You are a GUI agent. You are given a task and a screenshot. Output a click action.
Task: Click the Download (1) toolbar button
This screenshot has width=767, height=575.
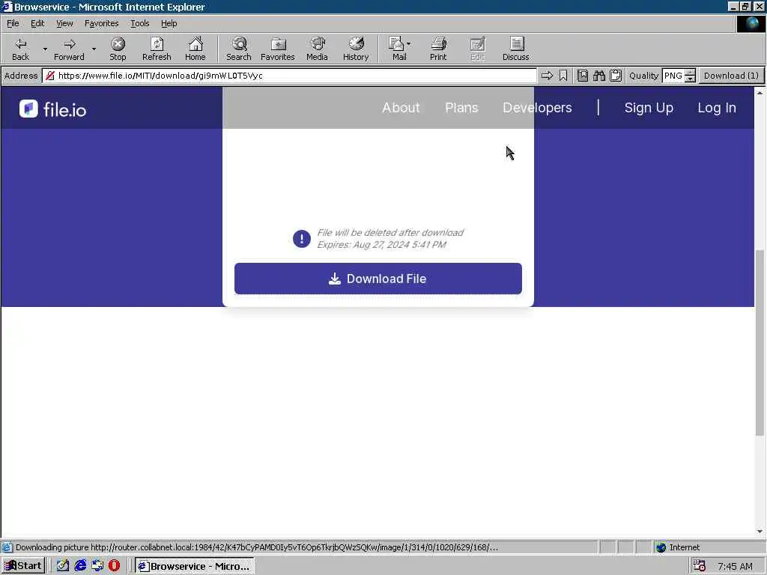(x=731, y=76)
